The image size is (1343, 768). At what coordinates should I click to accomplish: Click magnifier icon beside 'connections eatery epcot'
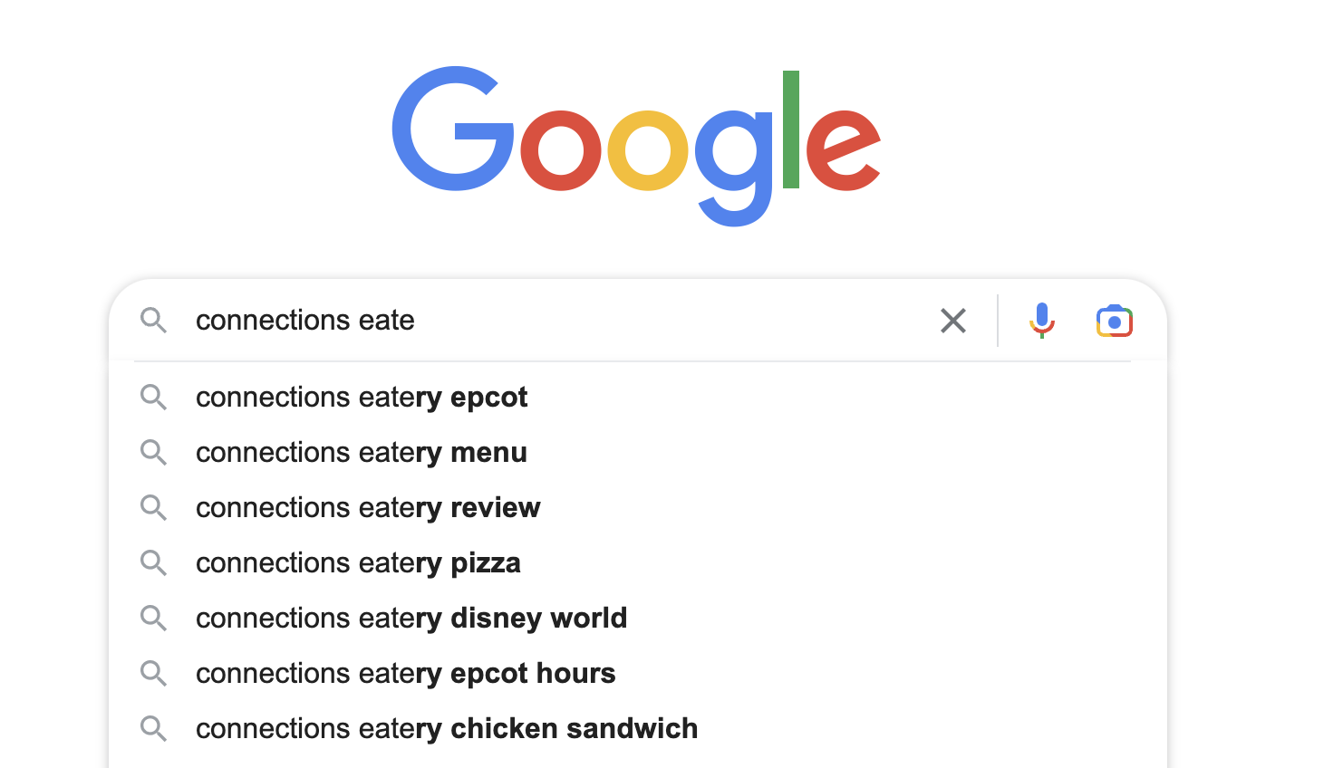point(153,397)
